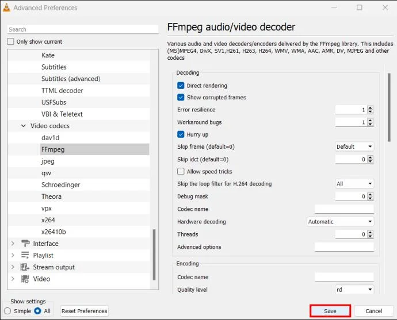Open the Skip frame dropdown

click(x=354, y=146)
